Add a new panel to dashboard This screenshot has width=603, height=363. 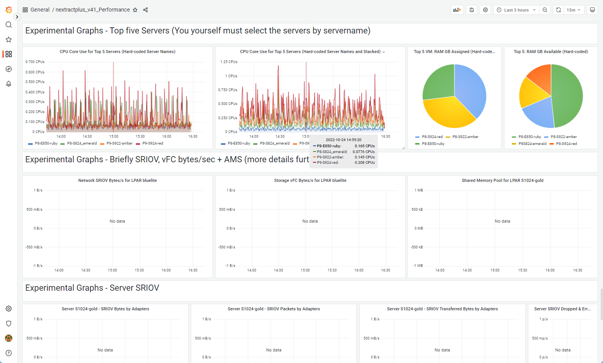457,10
